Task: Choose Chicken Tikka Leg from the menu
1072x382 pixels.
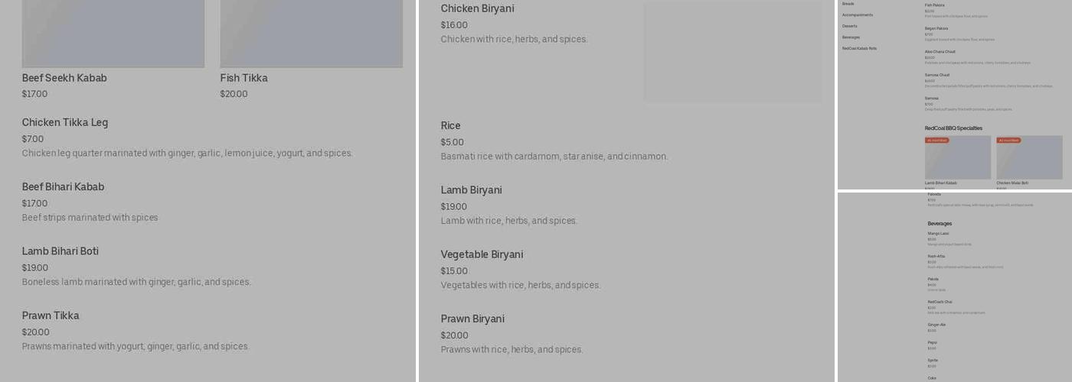Action: 65,122
